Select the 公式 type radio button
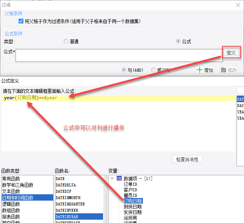244x223 pixels. pyautogui.click(x=178, y=41)
